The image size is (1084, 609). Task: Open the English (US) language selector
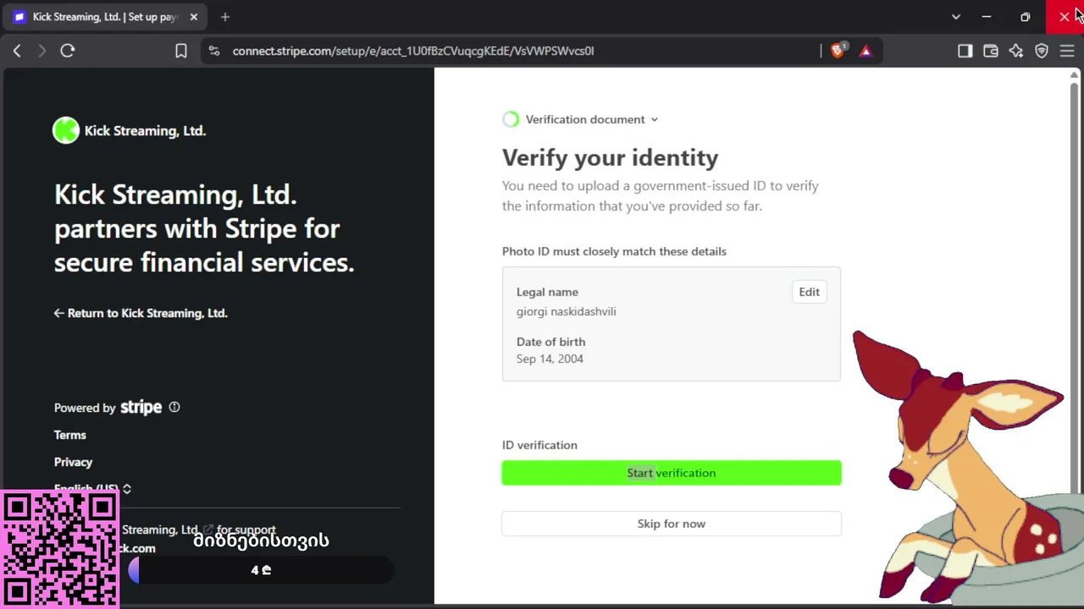92,489
